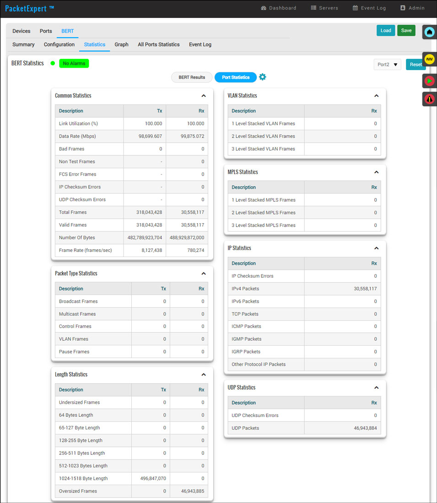Click the Undersized Frames row label
This screenshot has width=437, height=503.
click(x=79, y=402)
